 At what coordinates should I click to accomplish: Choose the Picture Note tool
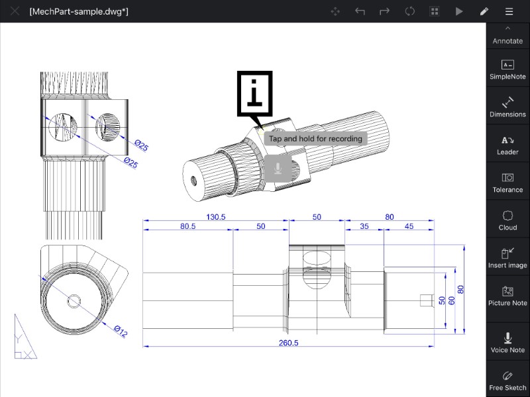tap(507, 296)
